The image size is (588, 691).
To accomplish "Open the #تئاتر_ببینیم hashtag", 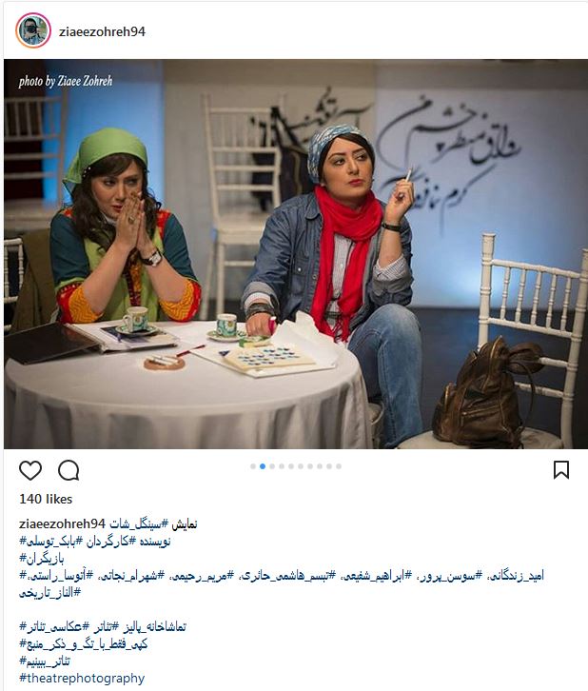I will pos(45,661).
